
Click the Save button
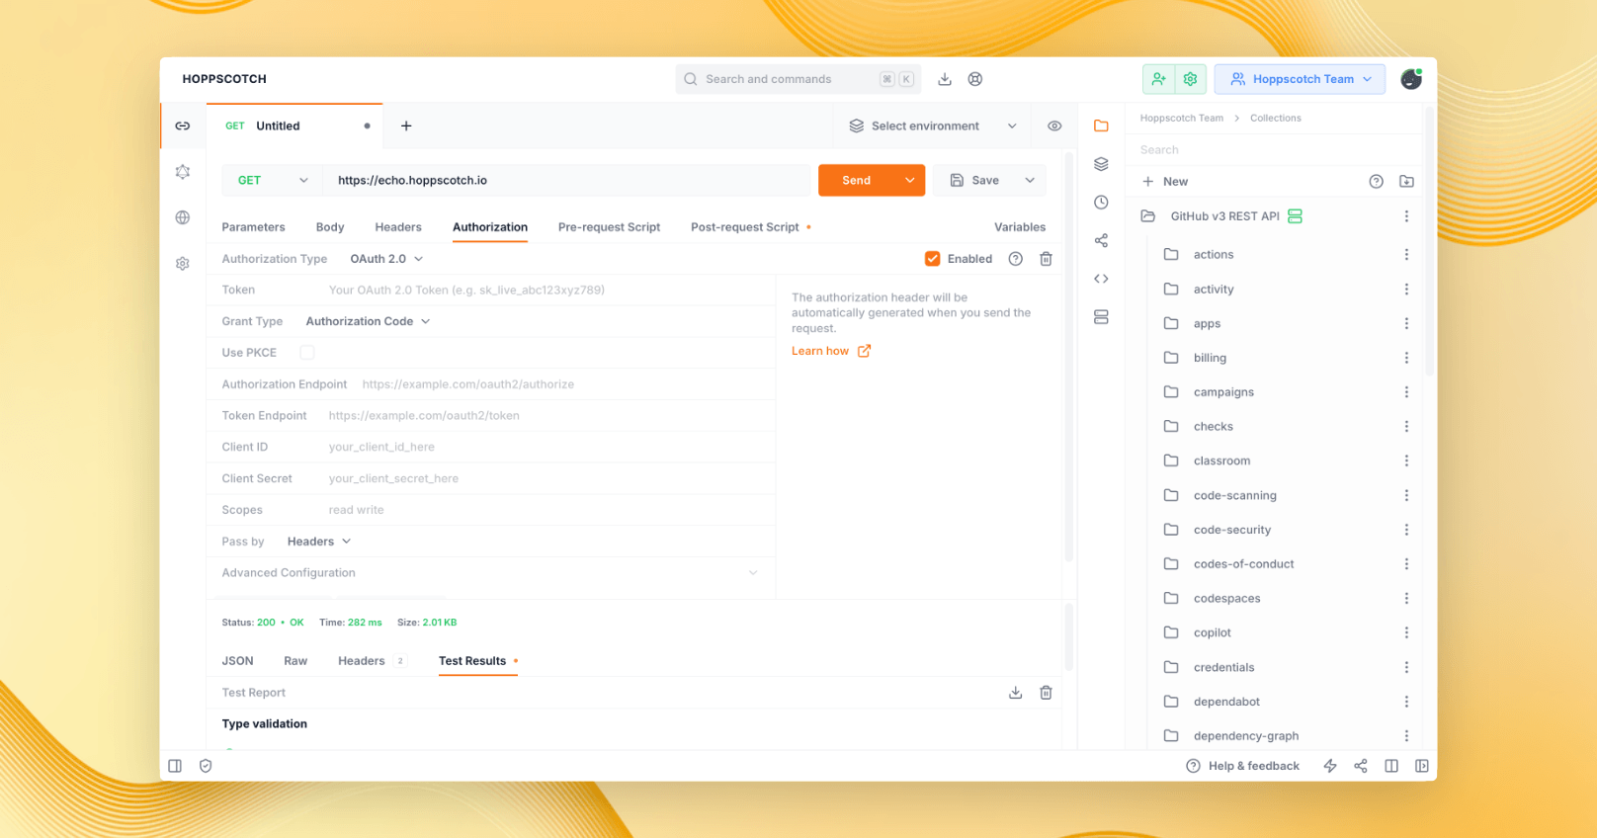(x=975, y=180)
